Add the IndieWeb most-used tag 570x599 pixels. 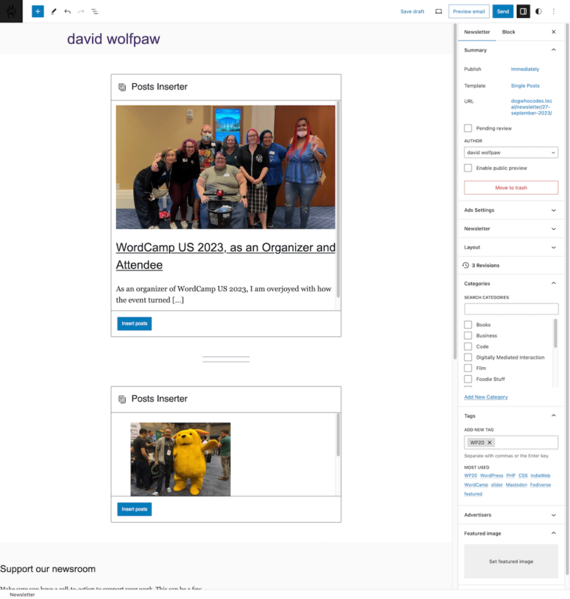(x=540, y=475)
